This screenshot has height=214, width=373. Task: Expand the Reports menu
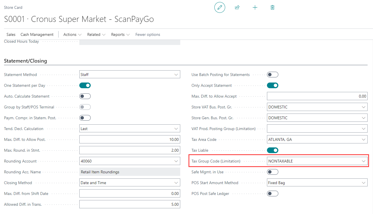tap(121, 34)
